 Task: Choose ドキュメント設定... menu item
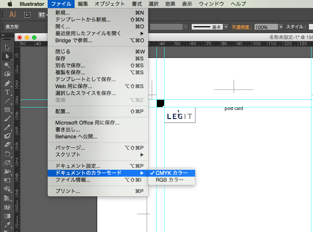98,166
